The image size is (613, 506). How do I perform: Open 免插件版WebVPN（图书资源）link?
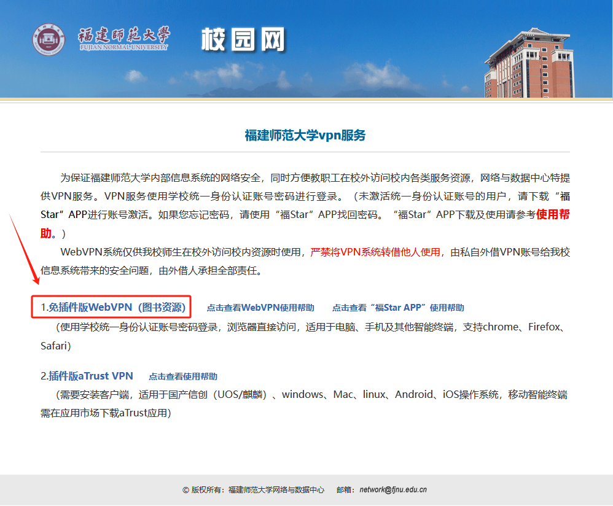click(117, 307)
